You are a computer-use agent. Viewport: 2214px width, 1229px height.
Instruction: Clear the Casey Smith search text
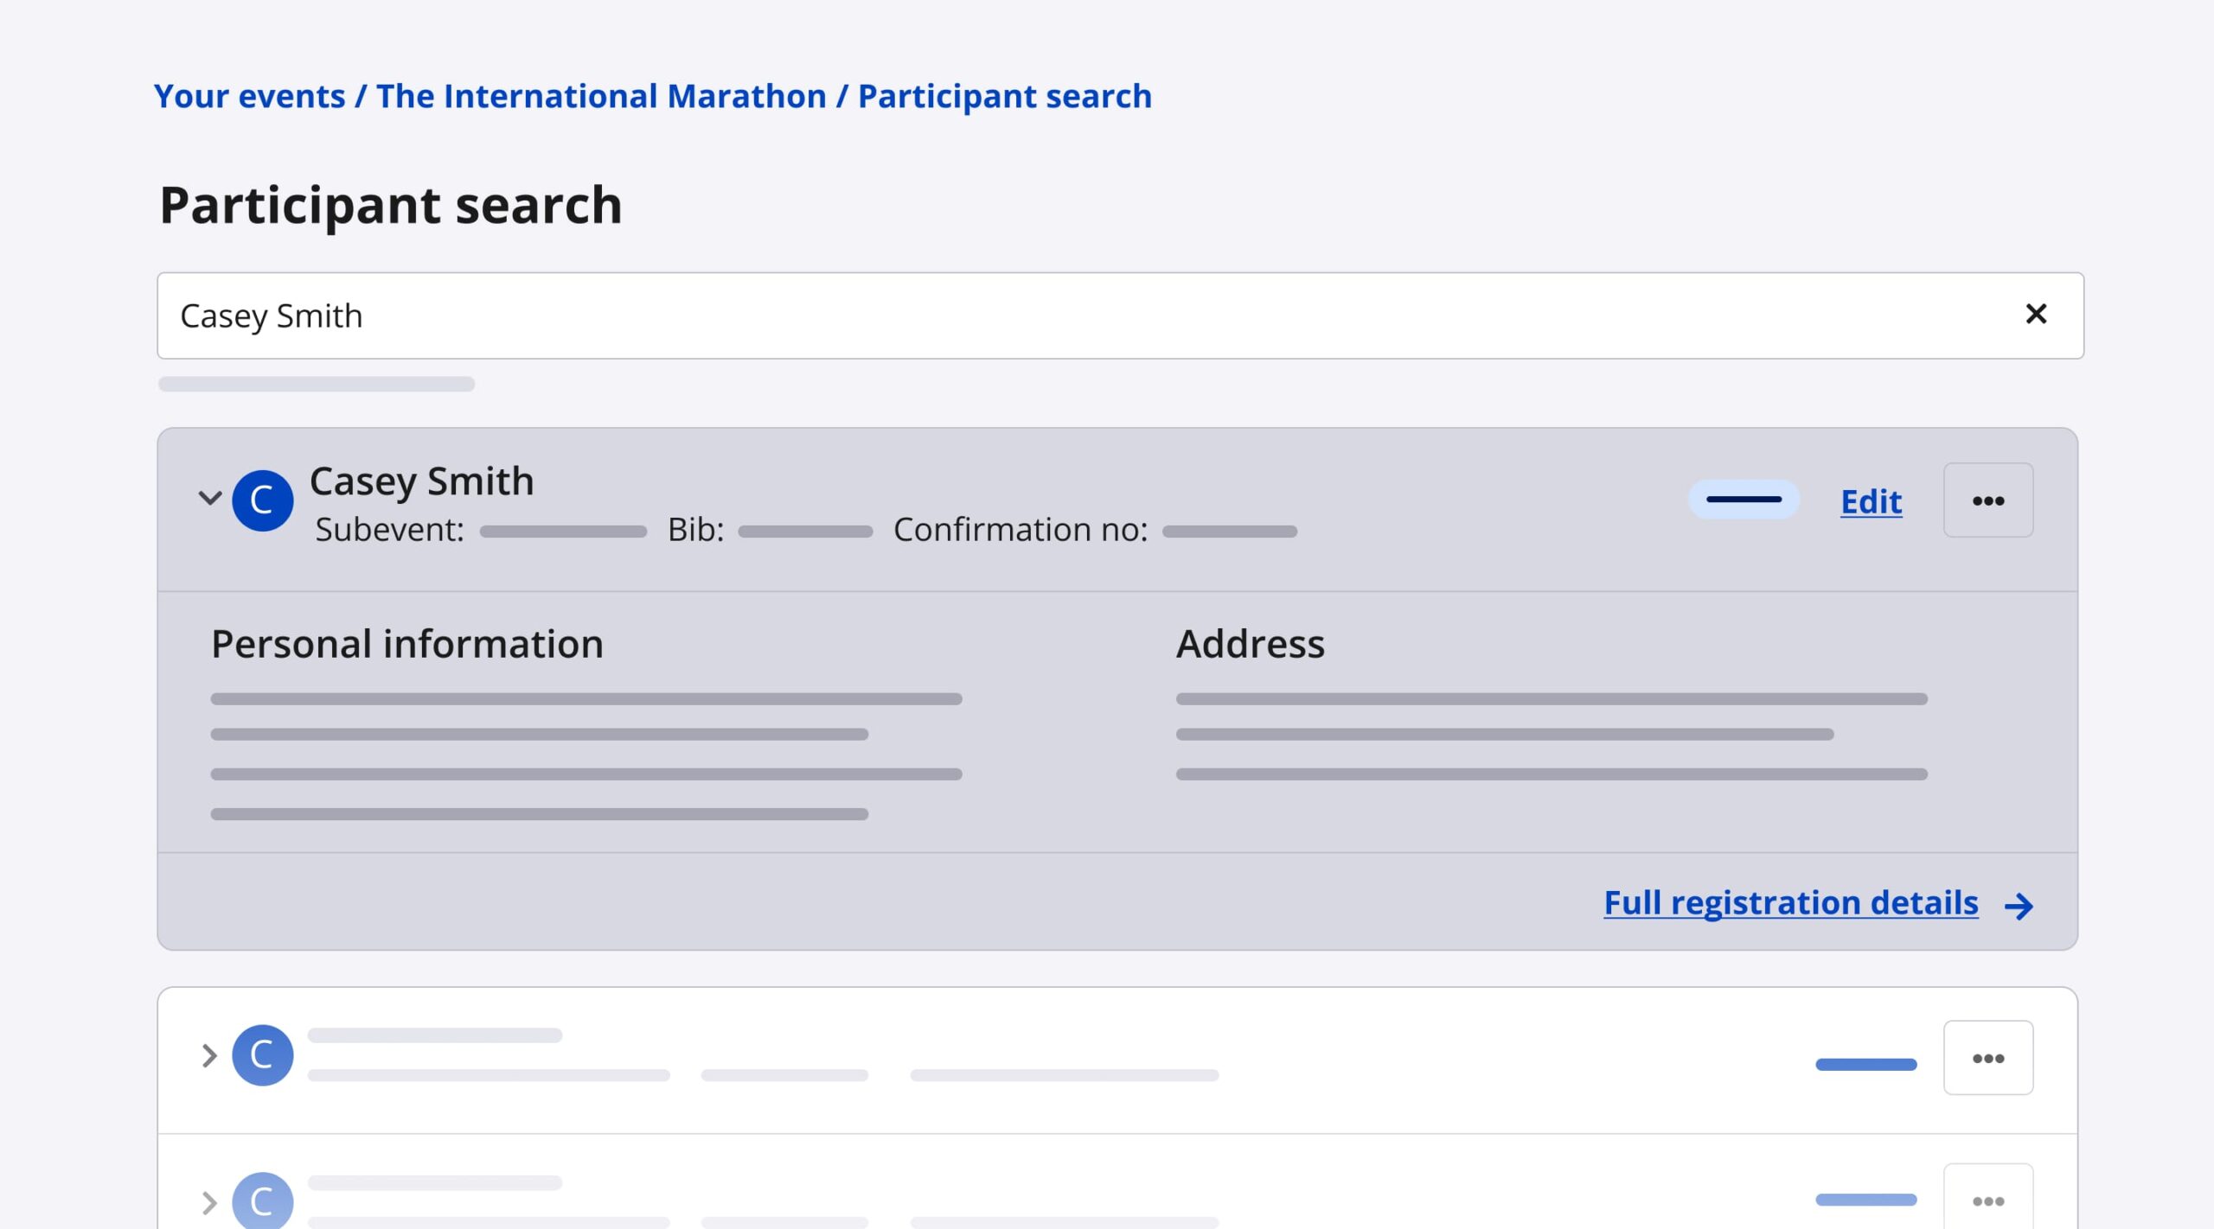pyautogui.click(x=2036, y=314)
